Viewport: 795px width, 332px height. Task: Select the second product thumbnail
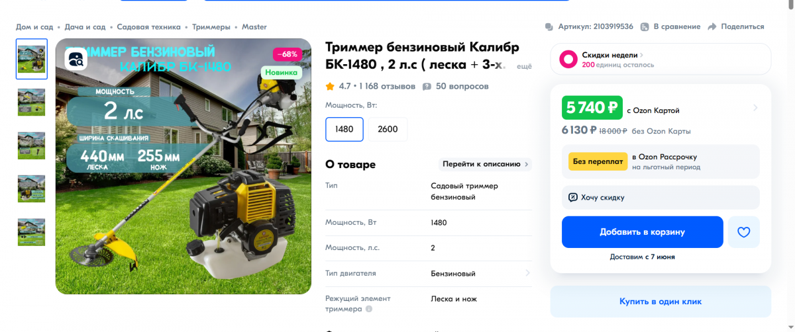tap(31, 103)
